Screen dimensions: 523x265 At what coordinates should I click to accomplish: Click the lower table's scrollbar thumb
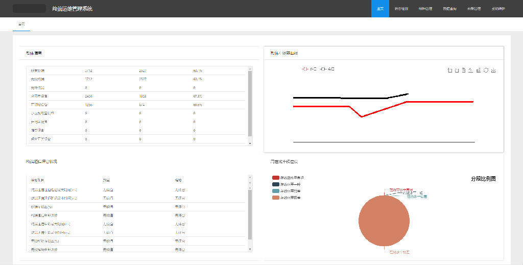(x=250, y=214)
